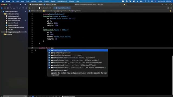Viewport: 173px width, 97px height.
Task: Open DataSourceExample project jump bar segment
Action: point(35,11)
